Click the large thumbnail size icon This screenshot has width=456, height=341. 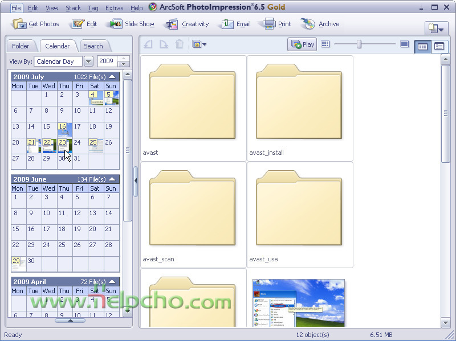click(x=404, y=44)
